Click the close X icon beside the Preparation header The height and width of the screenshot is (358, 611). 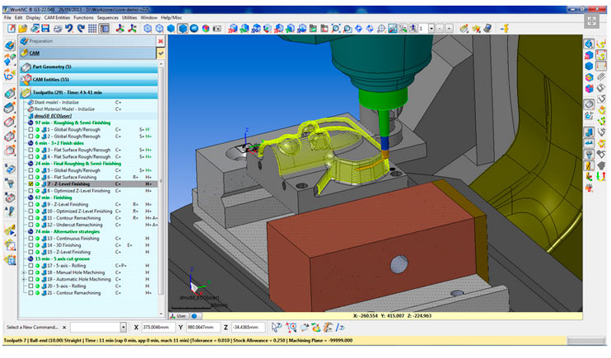(x=161, y=41)
